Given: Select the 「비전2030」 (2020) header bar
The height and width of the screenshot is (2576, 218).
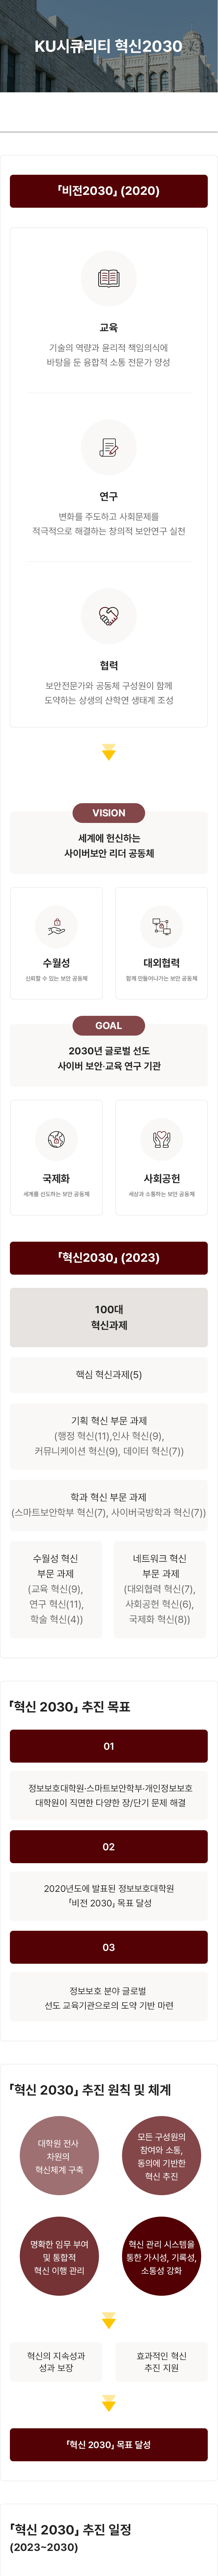Looking at the screenshot, I should (x=109, y=191).
